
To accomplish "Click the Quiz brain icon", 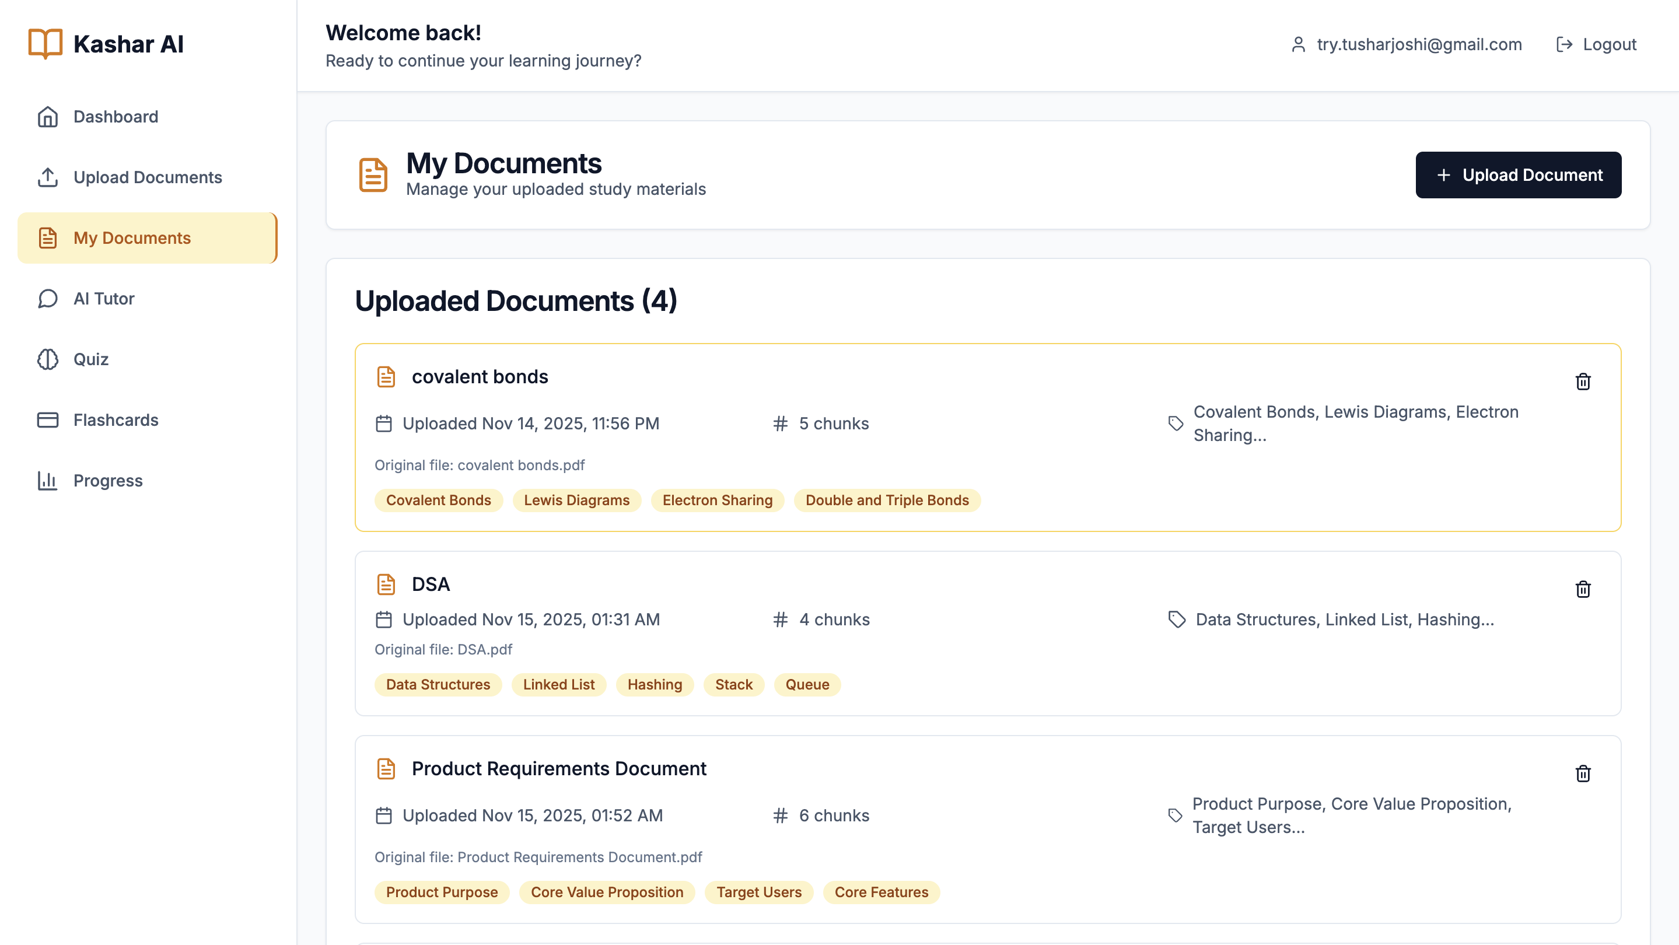I will (x=48, y=359).
